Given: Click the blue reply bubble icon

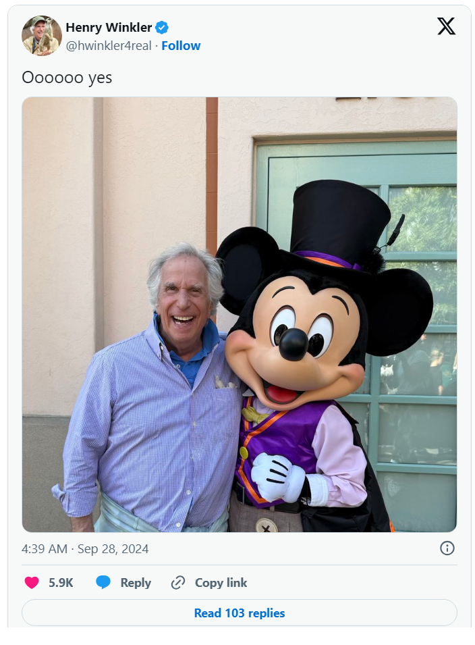Looking at the screenshot, I should coord(103,582).
